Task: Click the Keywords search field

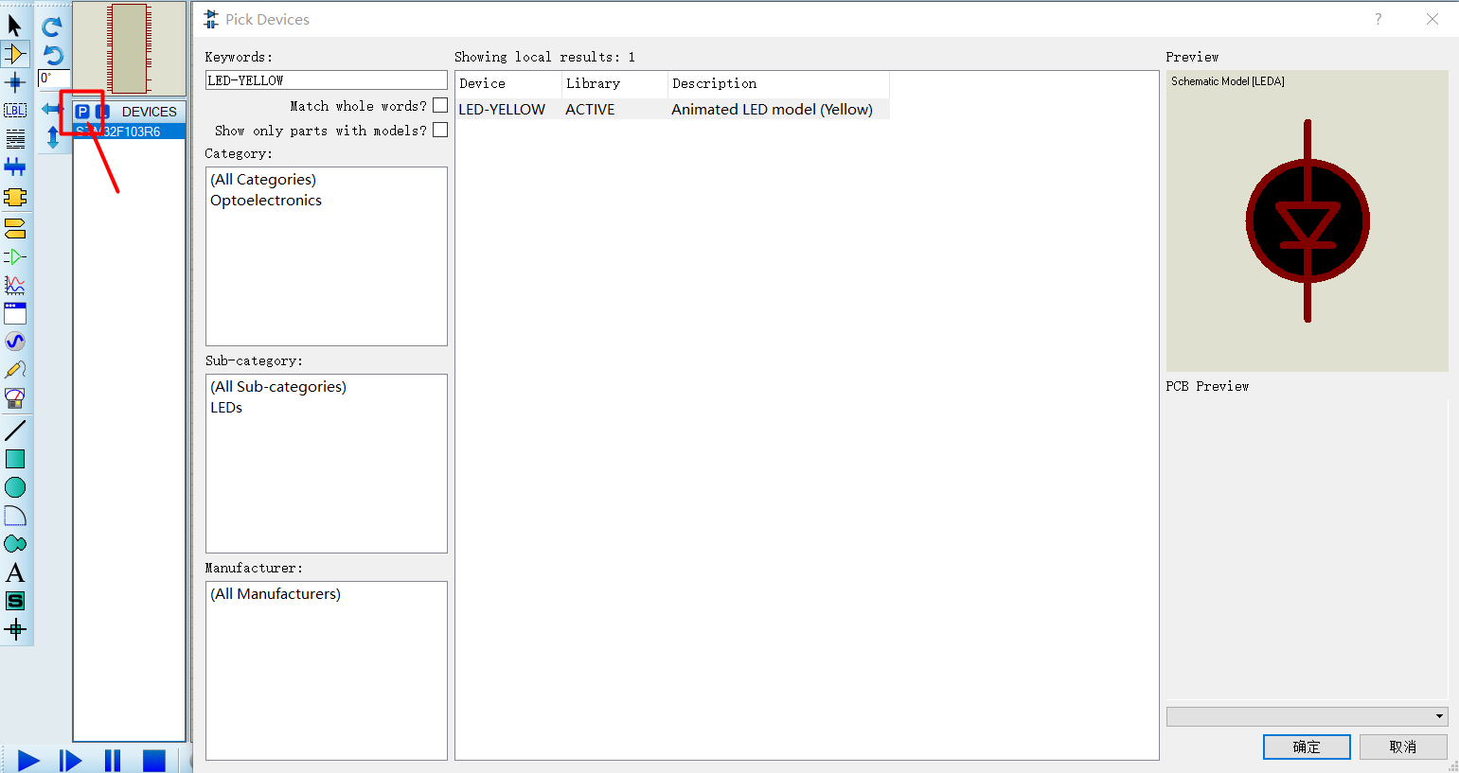Action: click(x=327, y=80)
